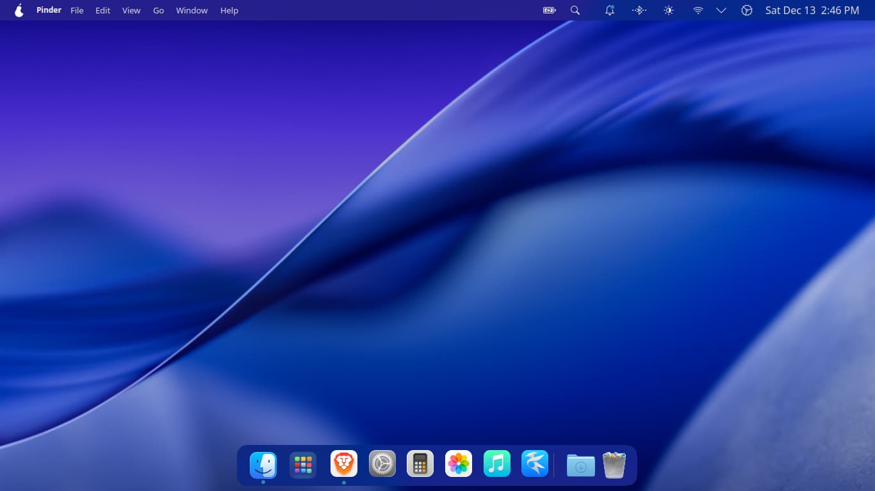
Task: Open System Settings gear in dock
Action: click(382, 464)
